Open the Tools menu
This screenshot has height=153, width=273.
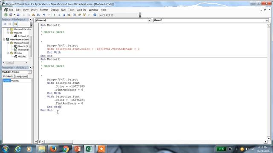click(x=71, y=10)
